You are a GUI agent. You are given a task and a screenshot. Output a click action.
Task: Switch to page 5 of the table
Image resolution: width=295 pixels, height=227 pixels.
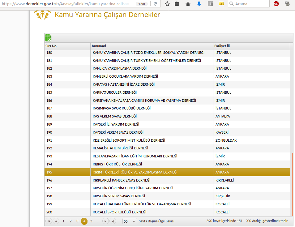point(91,221)
